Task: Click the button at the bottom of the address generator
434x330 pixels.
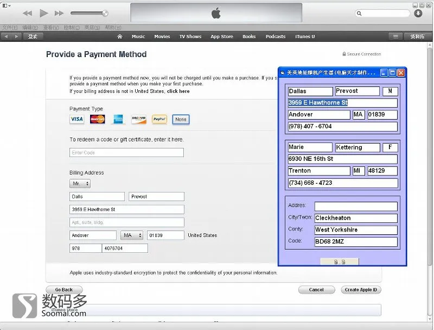Action: [x=340, y=262]
